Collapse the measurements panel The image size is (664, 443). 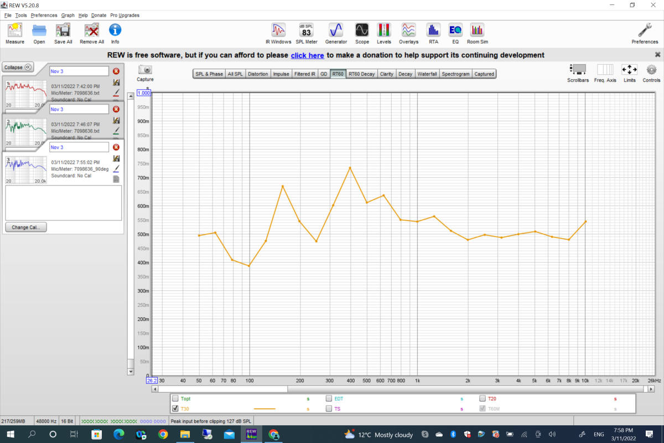(18, 67)
